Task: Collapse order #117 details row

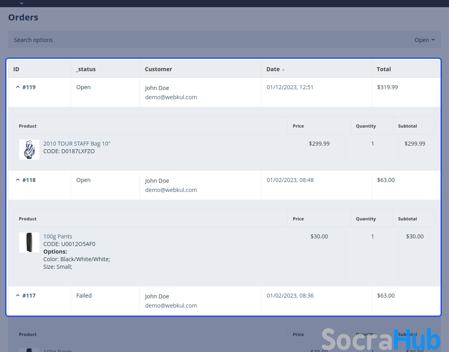Action: (x=17, y=296)
